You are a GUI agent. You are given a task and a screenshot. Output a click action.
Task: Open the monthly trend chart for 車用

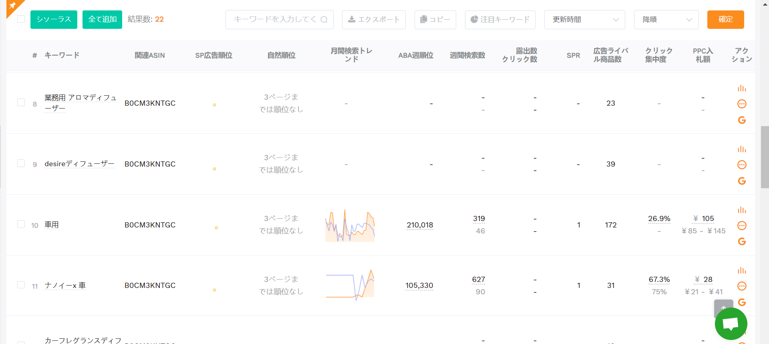click(x=350, y=225)
